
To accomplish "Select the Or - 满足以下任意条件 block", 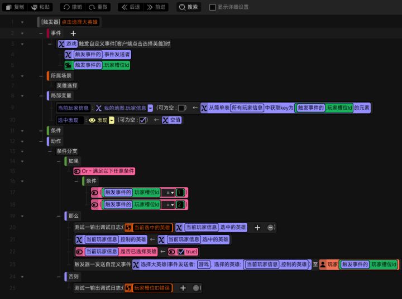I will coord(104,171).
